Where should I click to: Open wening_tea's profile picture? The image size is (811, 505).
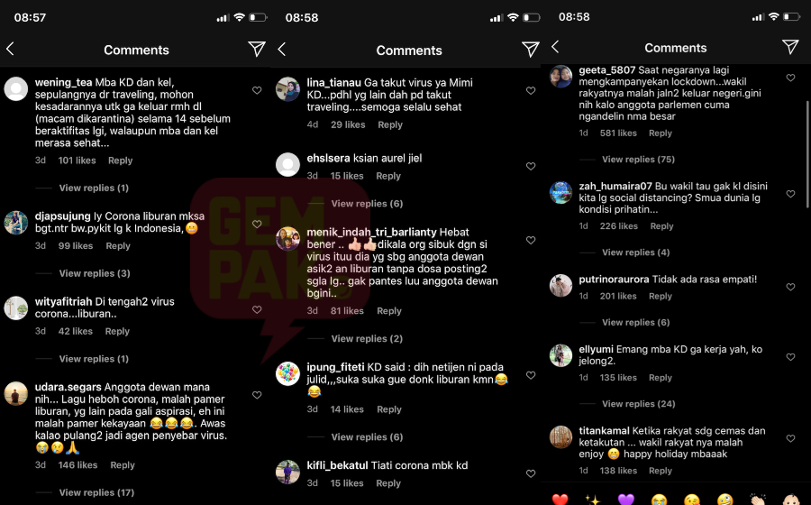(x=16, y=89)
